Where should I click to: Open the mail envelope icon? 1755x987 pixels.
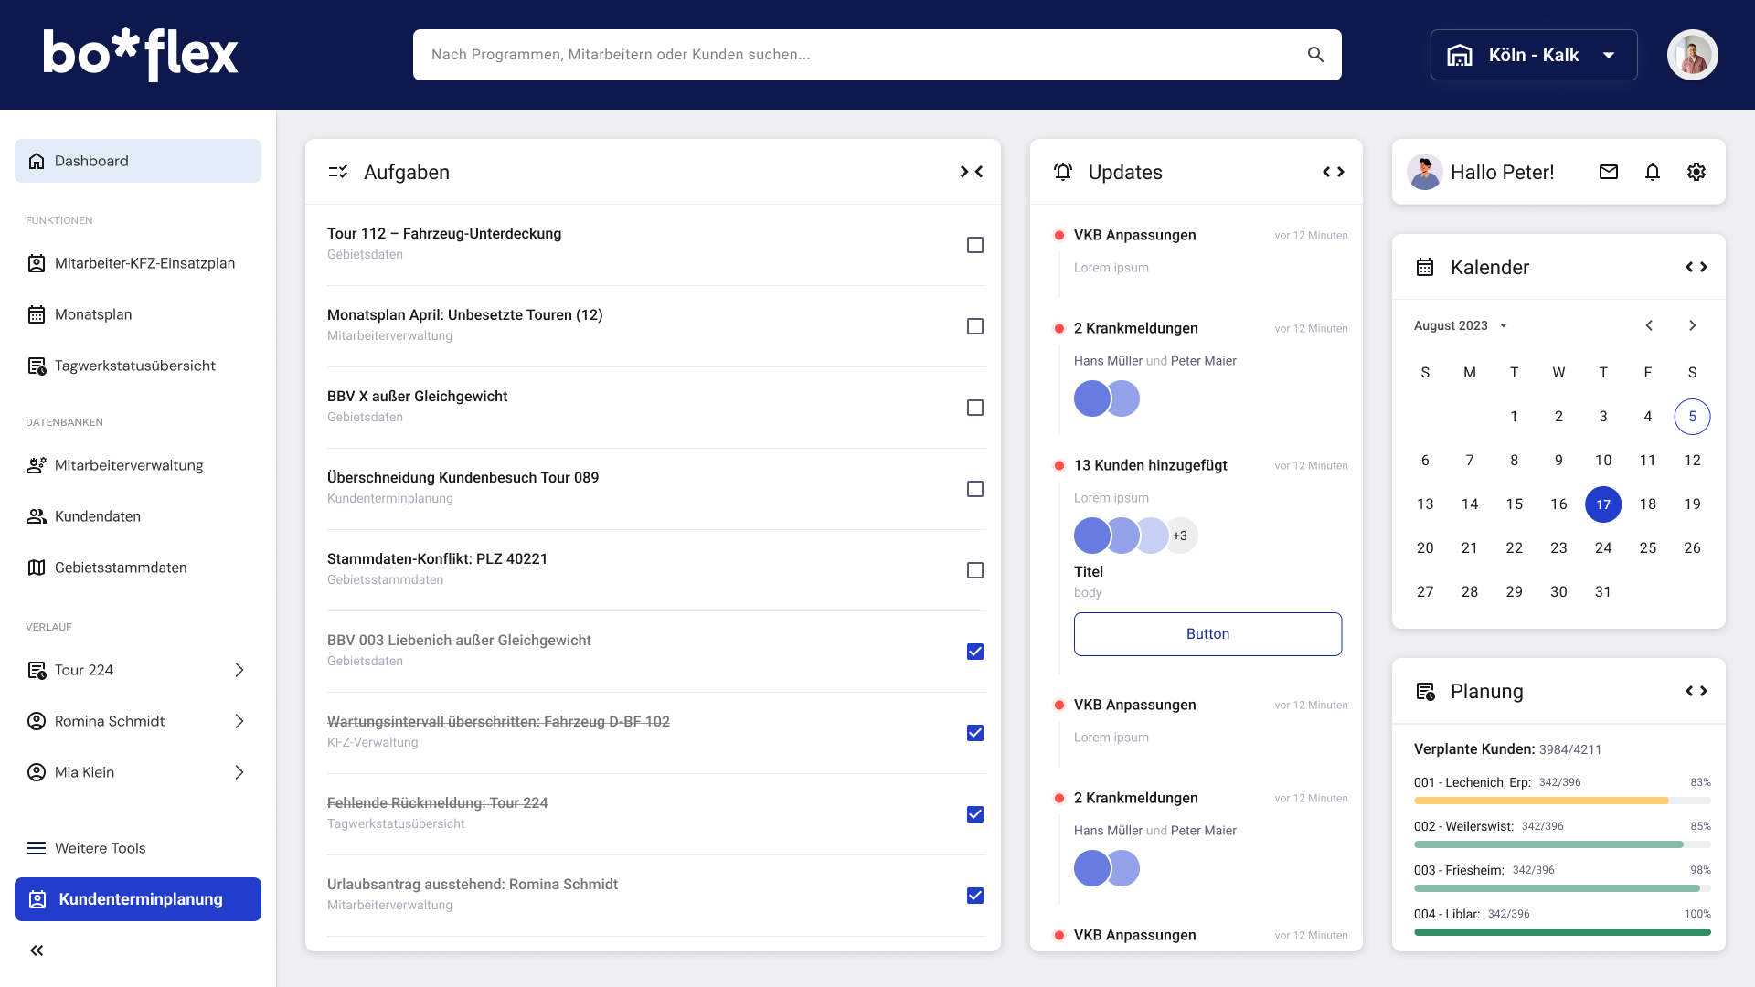click(1609, 172)
